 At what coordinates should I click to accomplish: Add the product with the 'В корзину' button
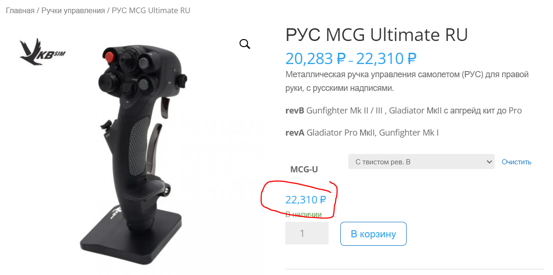[x=373, y=234]
